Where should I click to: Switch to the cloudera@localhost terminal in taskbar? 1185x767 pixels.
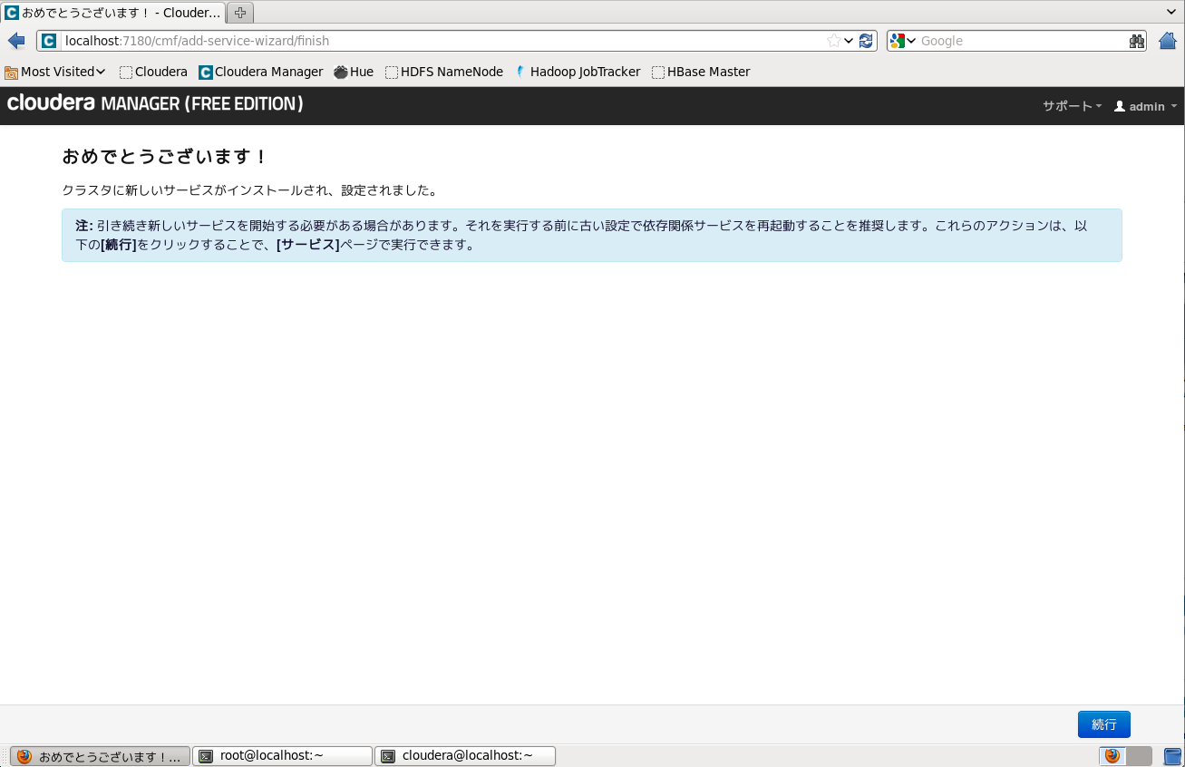click(465, 756)
